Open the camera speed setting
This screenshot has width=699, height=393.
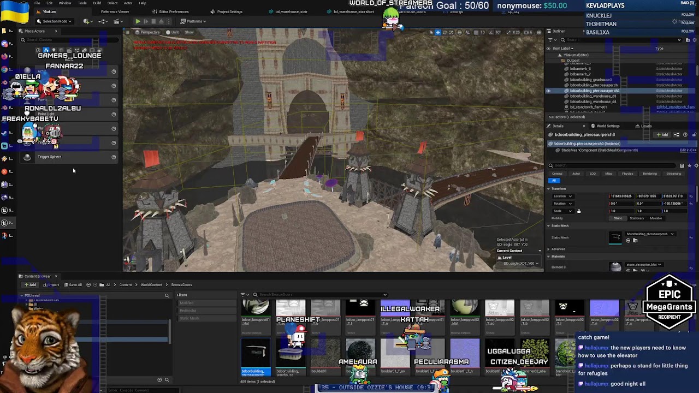(529, 32)
